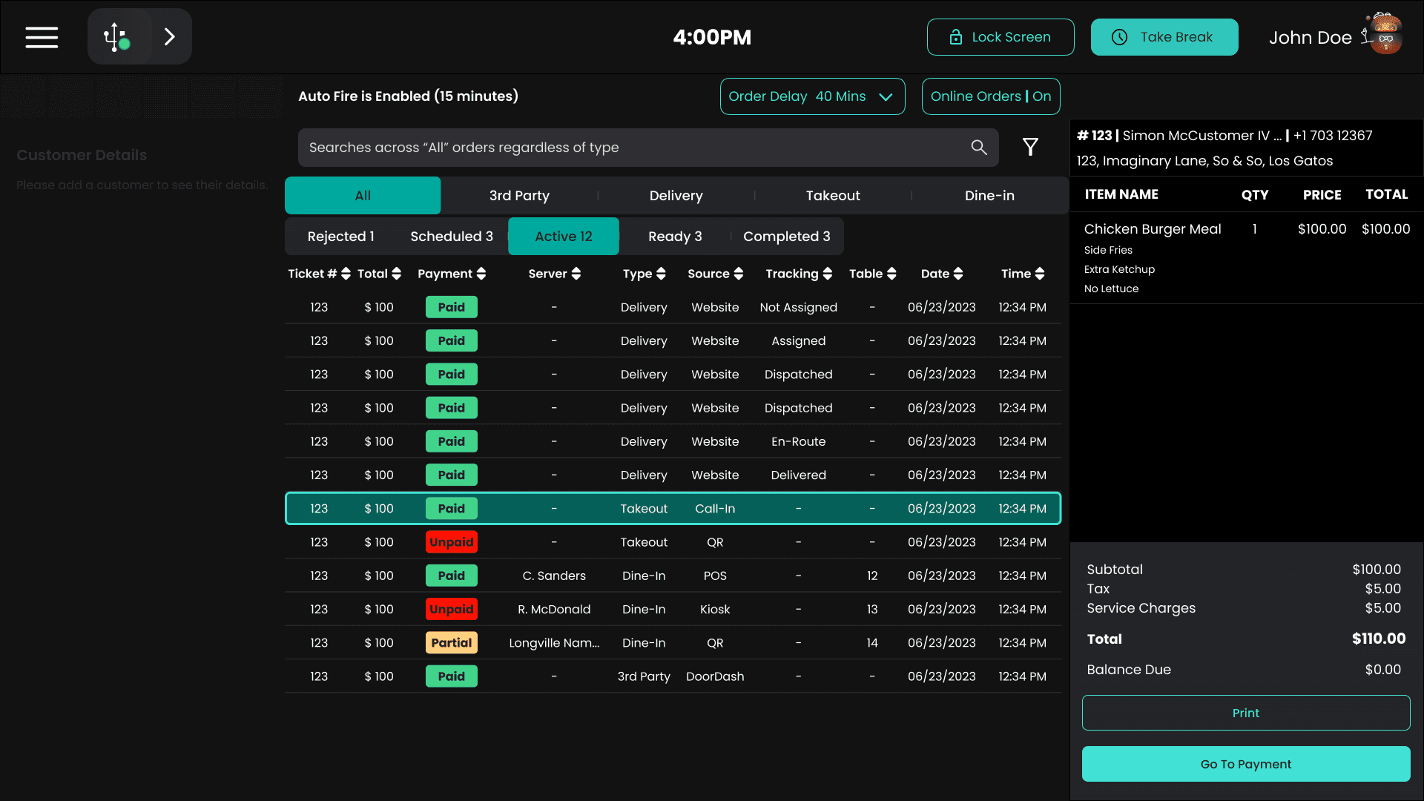Sort orders by Ticket # column

(x=346, y=274)
